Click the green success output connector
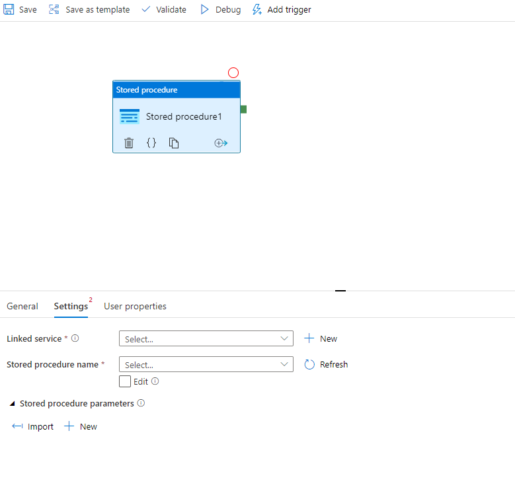The width and height of the screenshot is (515, 497). tap(243, 109)
